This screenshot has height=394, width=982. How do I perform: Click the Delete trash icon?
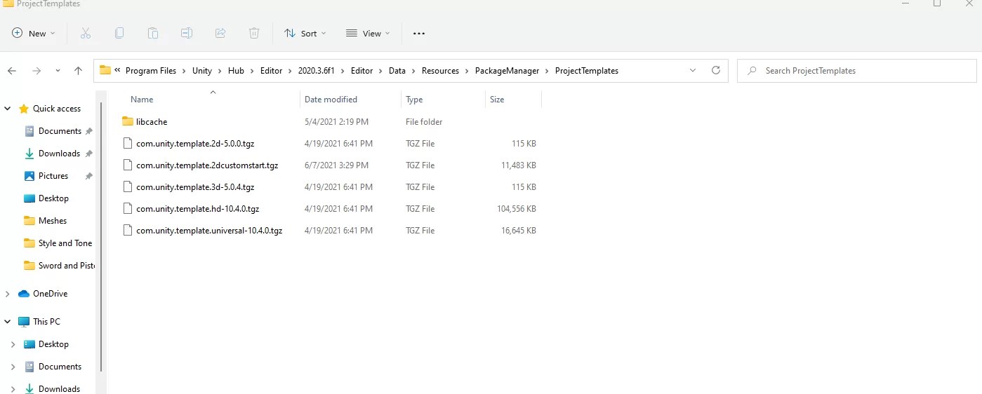(254, 33)
